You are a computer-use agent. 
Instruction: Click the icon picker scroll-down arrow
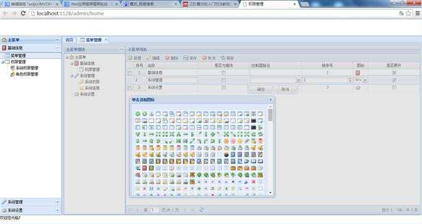click(270, 193)
